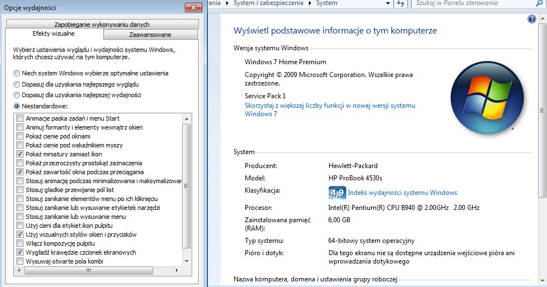Enable 'Włącz kompozycję pulpitu' checkbox
The image size is (547, 287).
click(20, 243)
